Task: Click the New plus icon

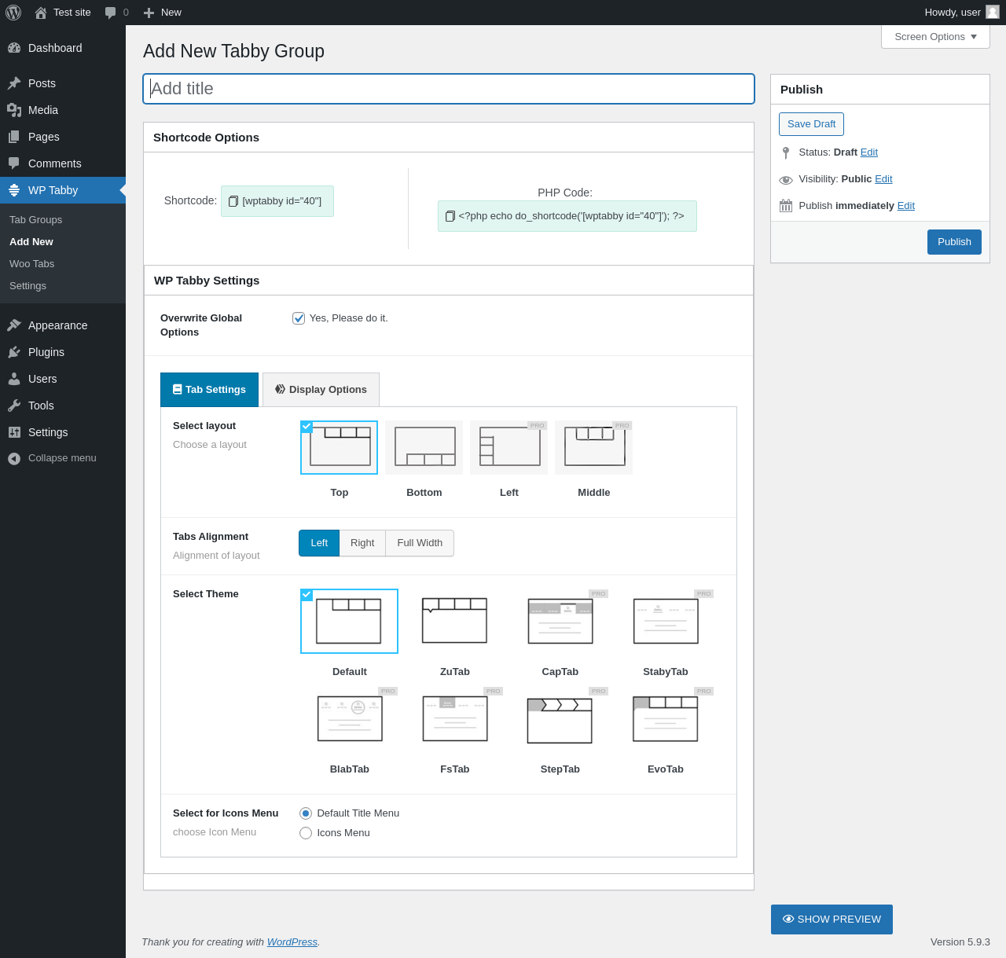Action: click(x=149, y=13)
